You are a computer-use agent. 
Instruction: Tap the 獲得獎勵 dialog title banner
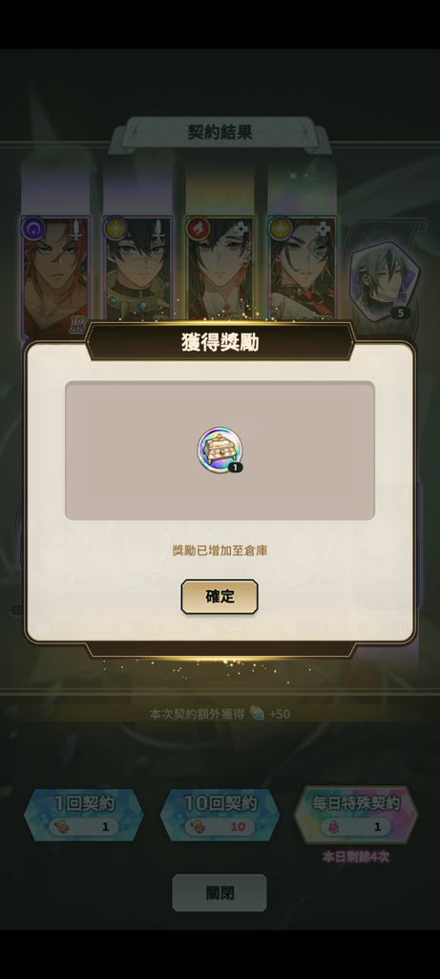[x=220, y=342]
